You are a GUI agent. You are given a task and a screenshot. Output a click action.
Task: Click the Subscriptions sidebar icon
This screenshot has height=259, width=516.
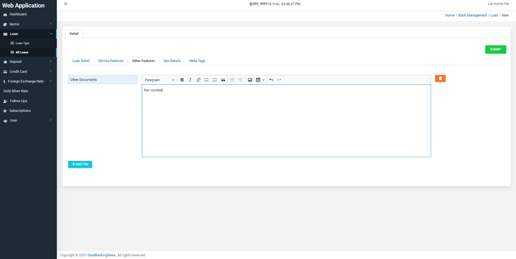tap(5, 111)
